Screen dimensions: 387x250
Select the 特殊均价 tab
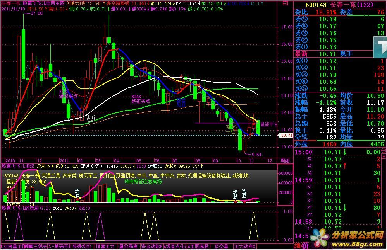82,246
